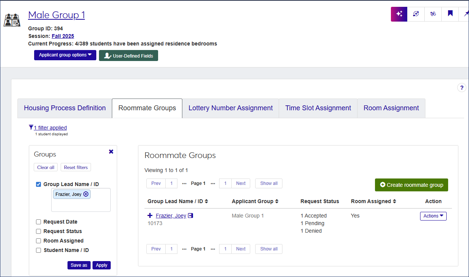Open the sync-with-checkmark icon

tap(433, 14)
